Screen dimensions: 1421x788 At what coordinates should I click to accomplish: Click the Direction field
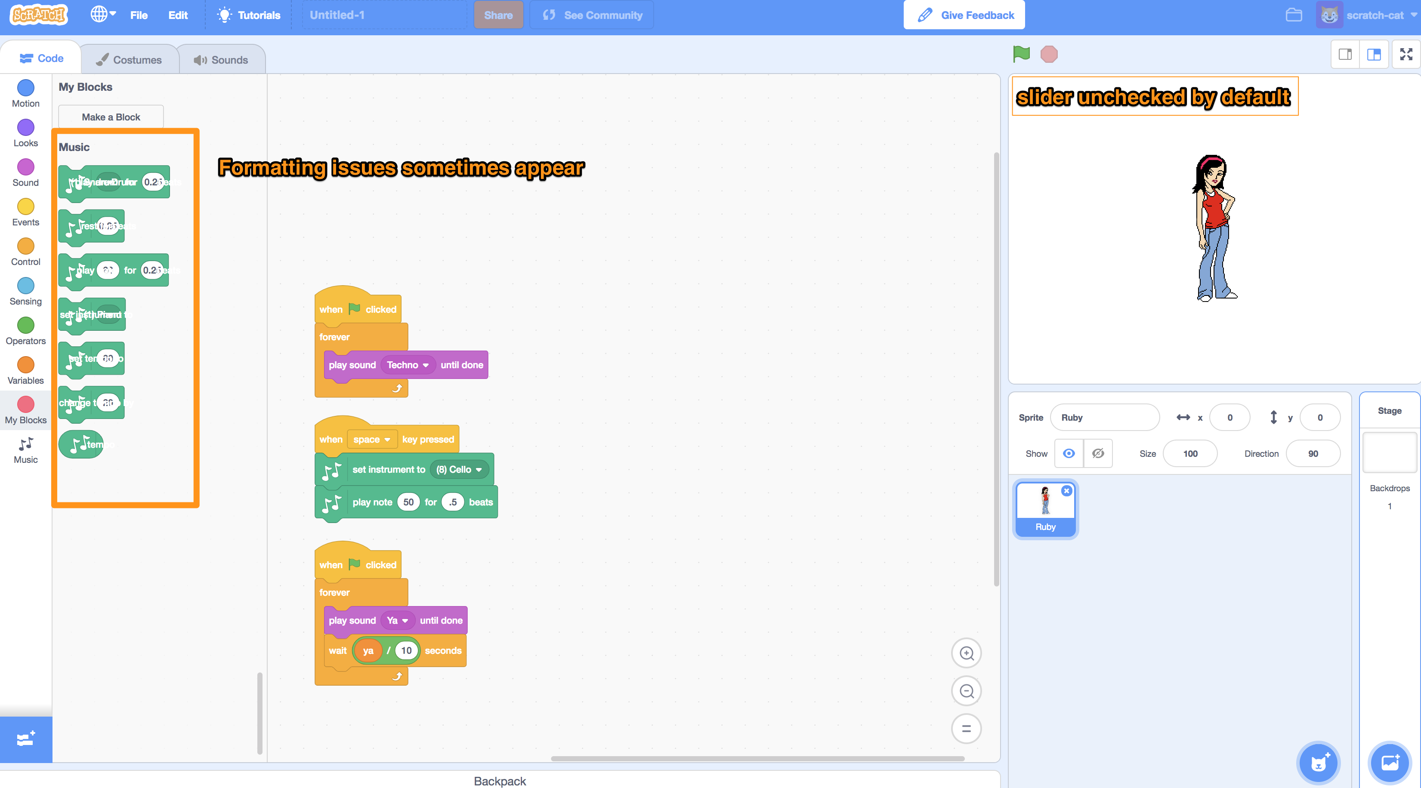[x=1313, y=453]
